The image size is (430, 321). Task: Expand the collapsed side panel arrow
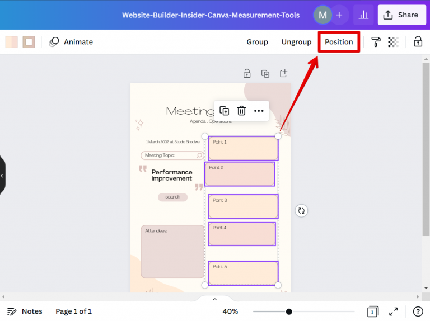pyautogui.click(x=2, y=176)
